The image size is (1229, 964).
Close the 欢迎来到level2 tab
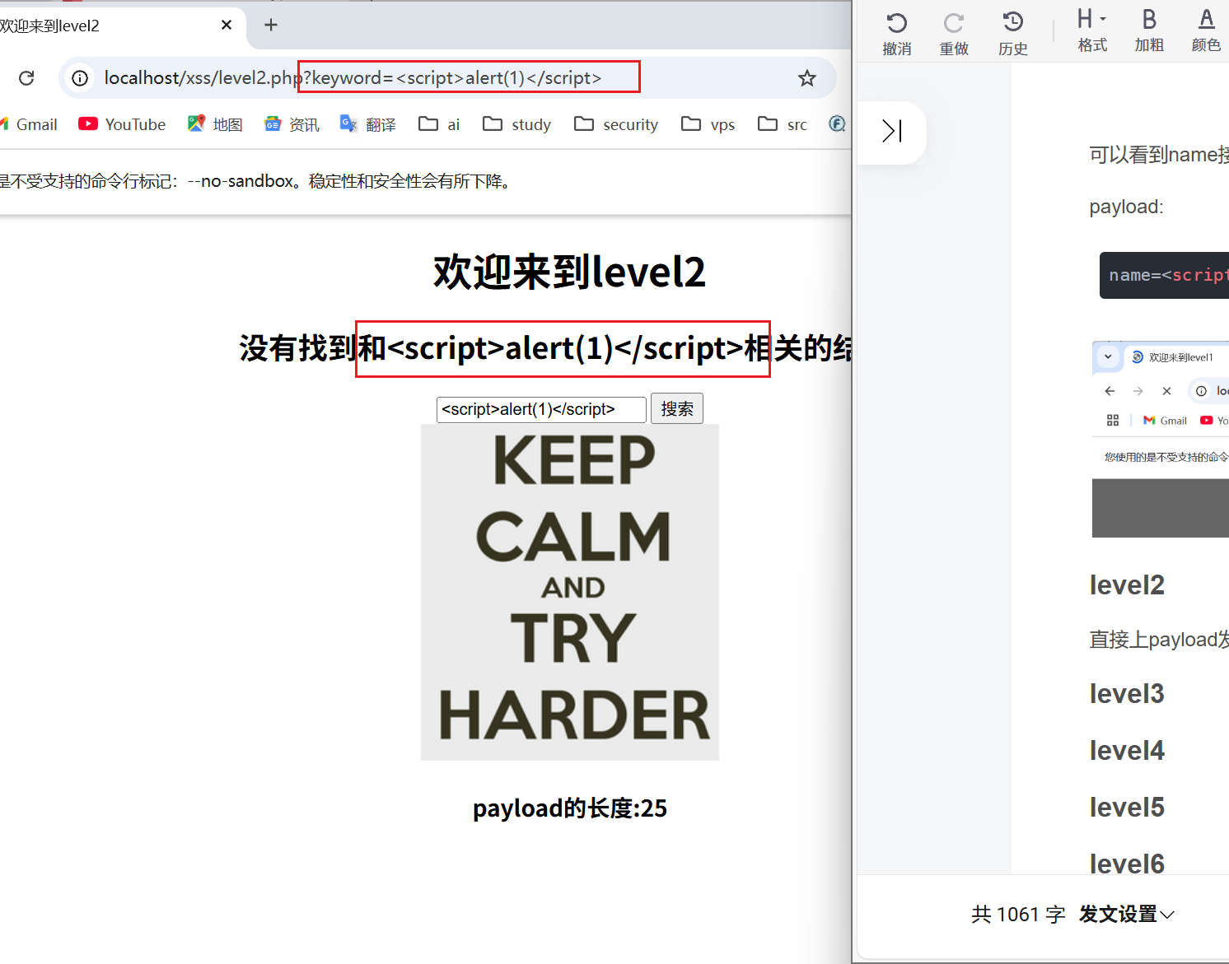(227, 26)
